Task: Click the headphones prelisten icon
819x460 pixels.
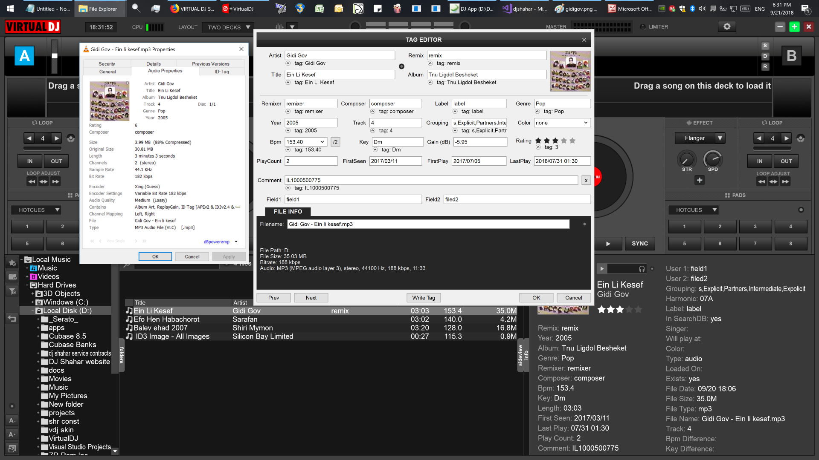Action: pyautogui.click(x=642, y=269)
